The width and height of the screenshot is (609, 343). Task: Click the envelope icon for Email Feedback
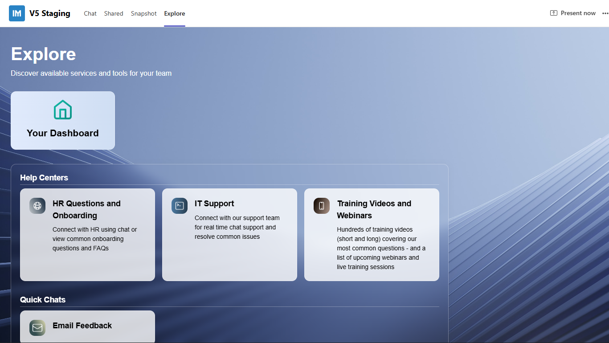pos(37,328)
